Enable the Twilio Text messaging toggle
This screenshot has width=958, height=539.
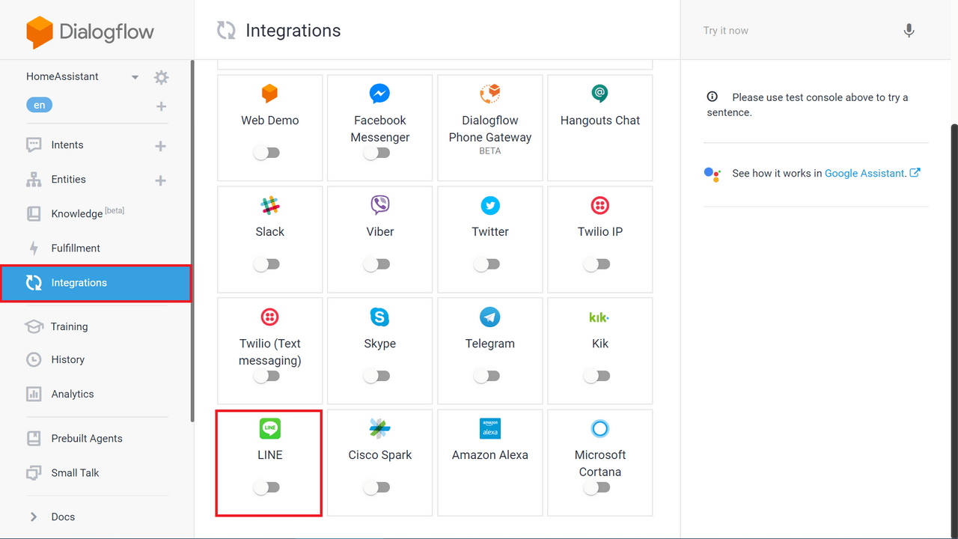coord(266,376)
